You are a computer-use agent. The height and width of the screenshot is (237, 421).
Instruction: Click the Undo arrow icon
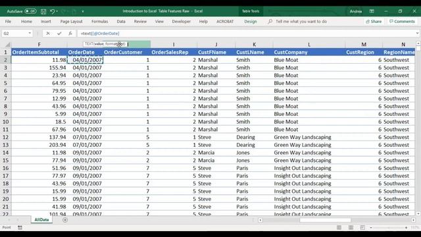point(53,11)
